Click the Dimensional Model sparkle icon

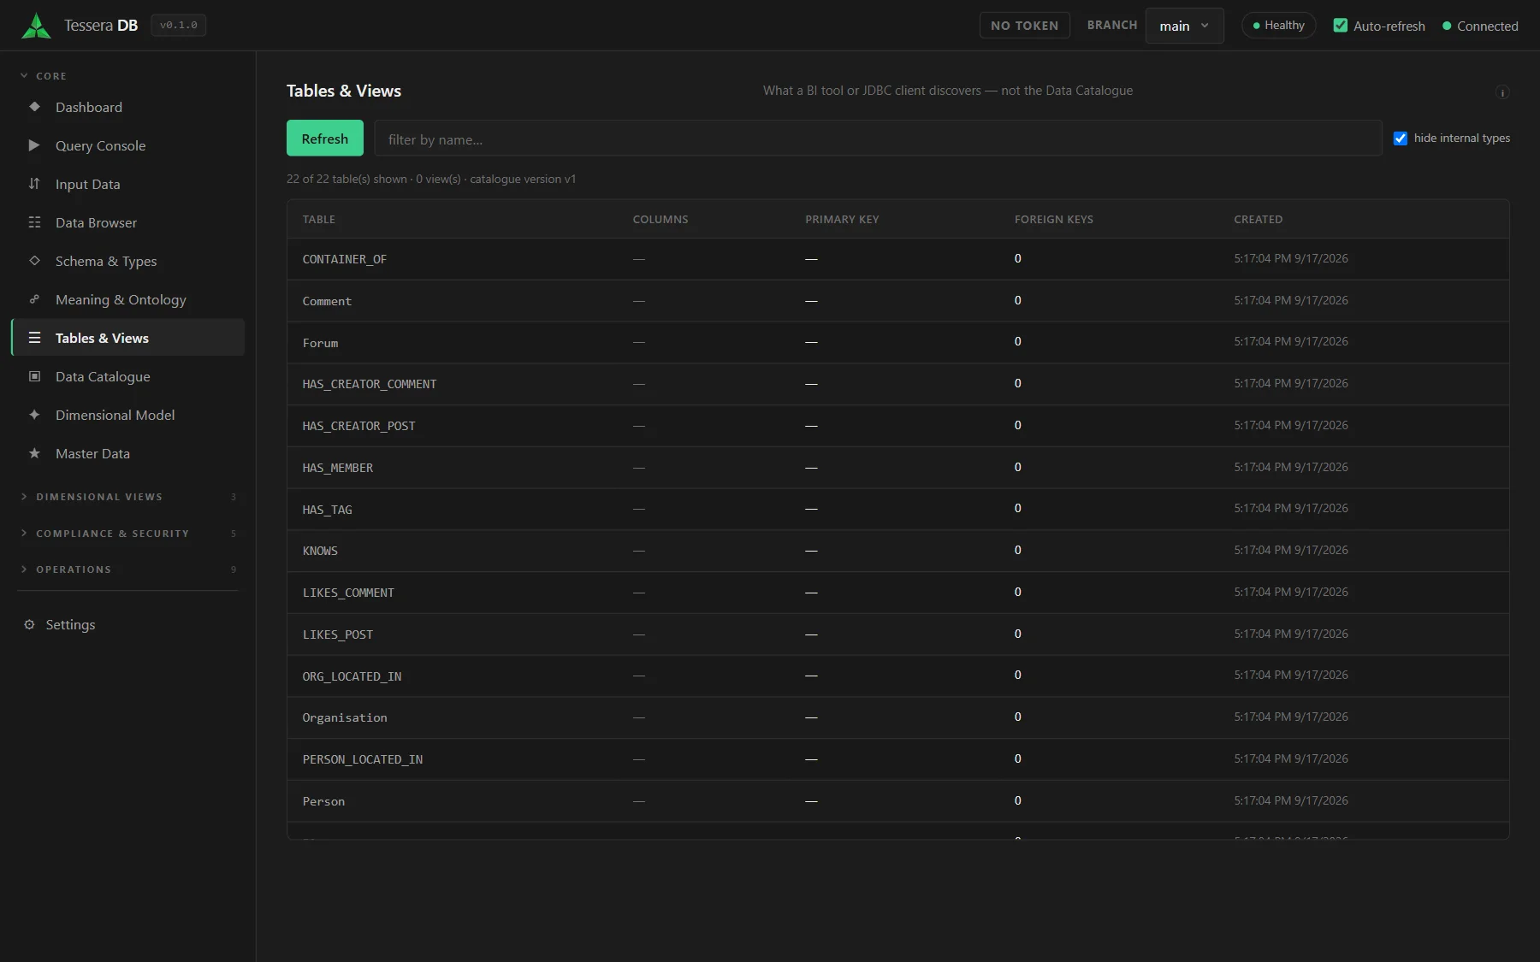[x=34, y=415]
